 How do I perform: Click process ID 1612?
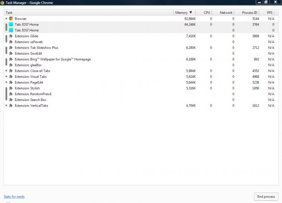click(256, 106)
